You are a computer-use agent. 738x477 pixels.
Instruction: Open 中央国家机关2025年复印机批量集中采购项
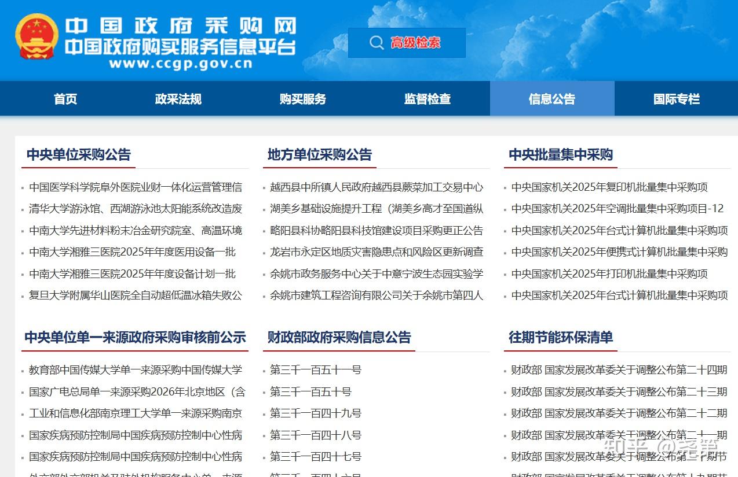coord(609,187)
